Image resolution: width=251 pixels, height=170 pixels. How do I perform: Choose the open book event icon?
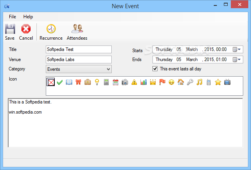(69, 82)
